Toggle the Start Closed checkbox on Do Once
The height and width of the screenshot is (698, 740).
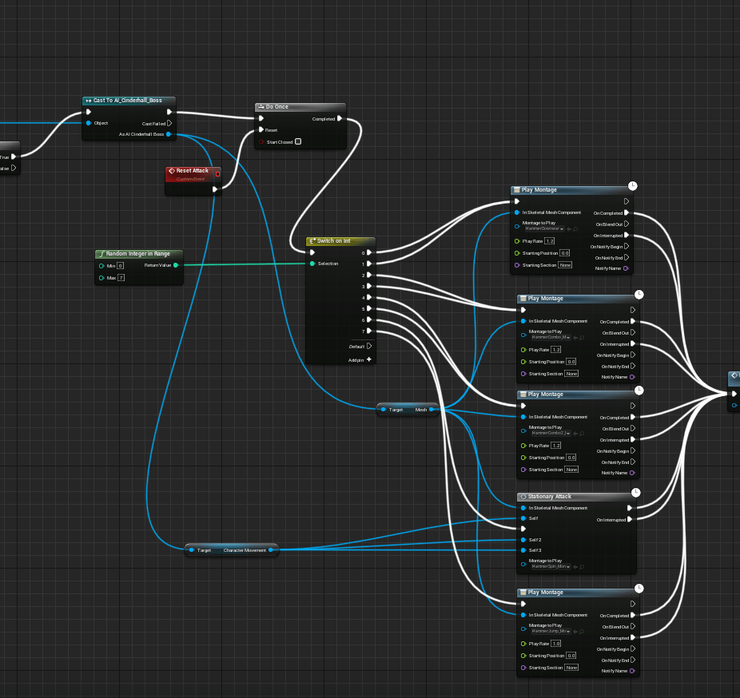[x=298, y=142]
